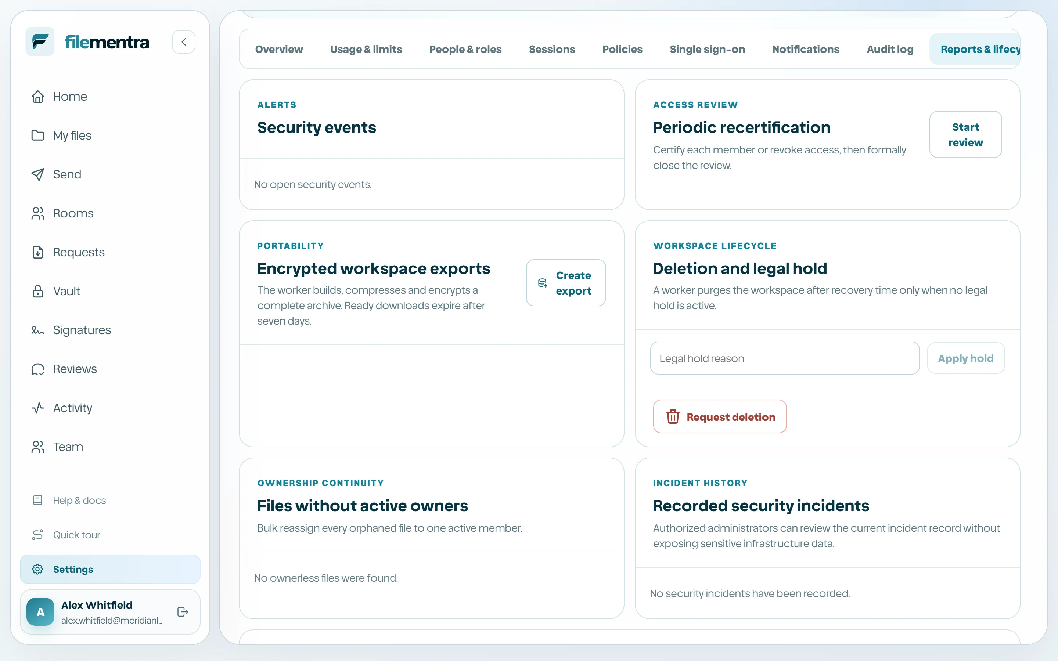The image size is (1058, 661).
Task: Open the Policies tab
Action: pos(622,49)
